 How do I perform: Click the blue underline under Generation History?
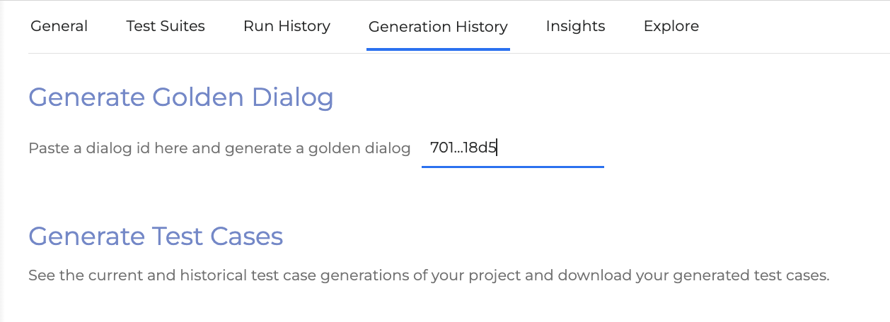(x=438, y=49)
